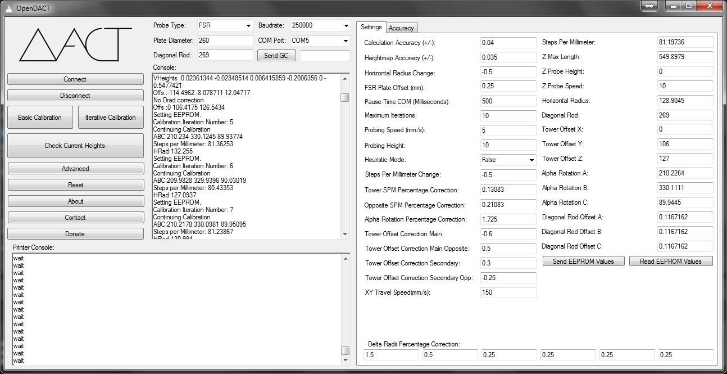Select the Settings tab
This screenshot has height=374, width=727.
pyautogui.click(x=371, y=27)
